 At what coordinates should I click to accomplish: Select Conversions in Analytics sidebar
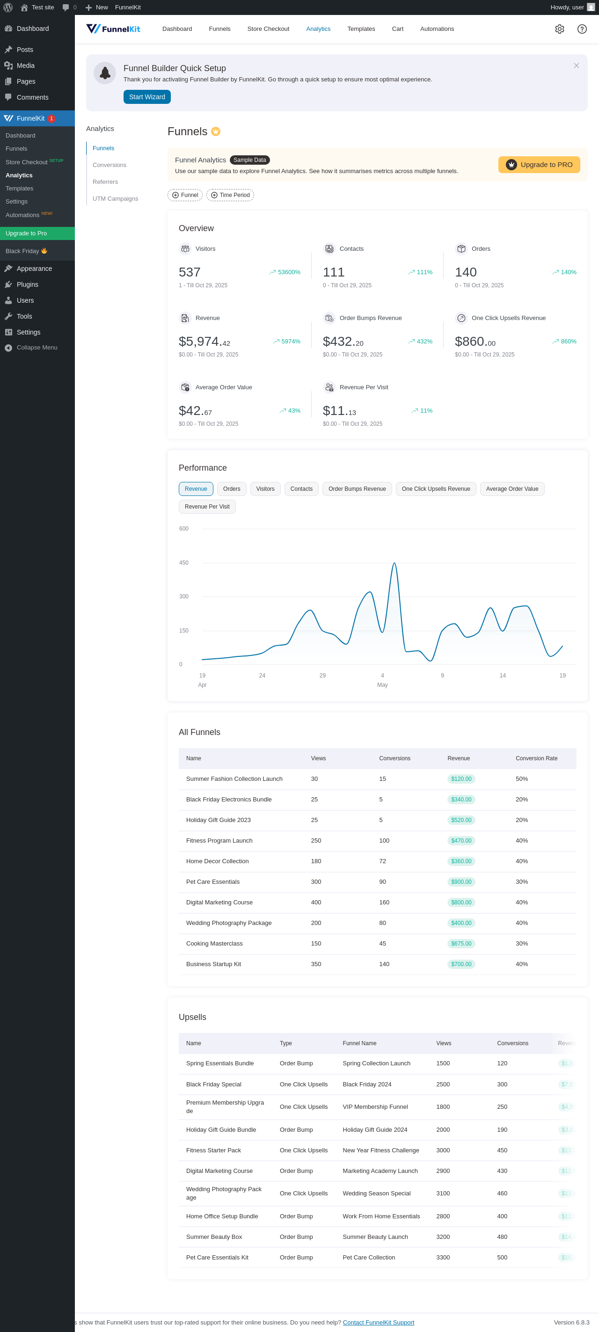[x=109, y=165]
